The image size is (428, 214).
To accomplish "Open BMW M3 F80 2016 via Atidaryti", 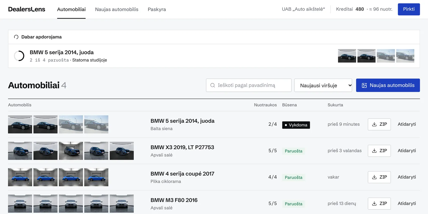I will [407, 204].
